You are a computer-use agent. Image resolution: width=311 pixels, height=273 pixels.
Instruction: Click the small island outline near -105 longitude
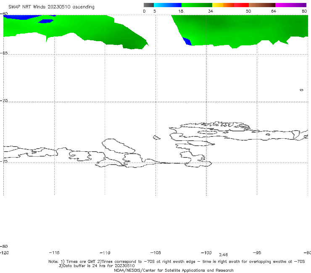pos(156,137)
